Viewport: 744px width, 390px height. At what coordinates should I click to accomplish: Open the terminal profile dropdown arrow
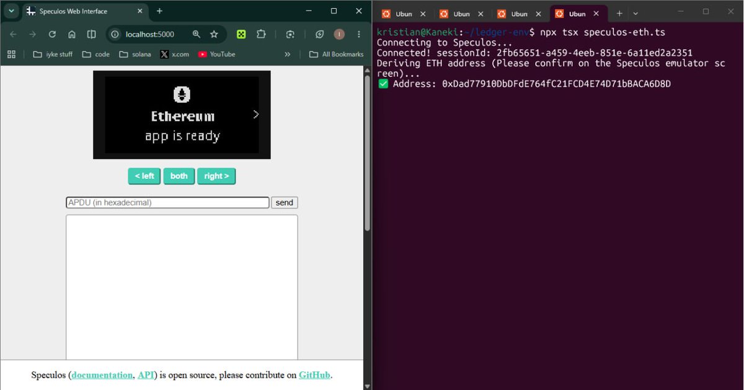(x=635, y=14)
